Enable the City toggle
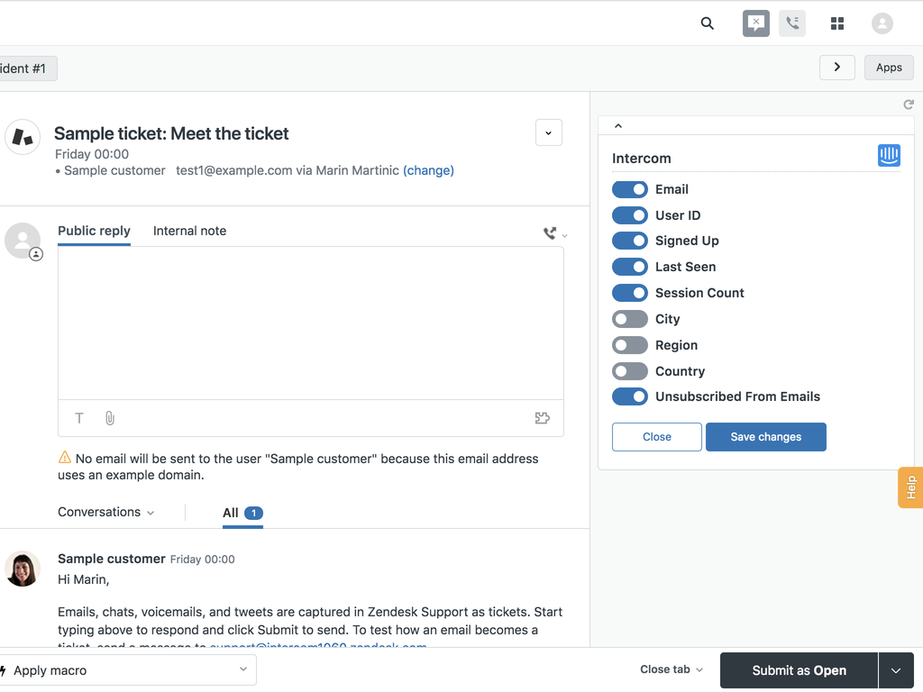The width and height of the screenshot is (923, 692). pyautogui.click(x=629, y=319)
